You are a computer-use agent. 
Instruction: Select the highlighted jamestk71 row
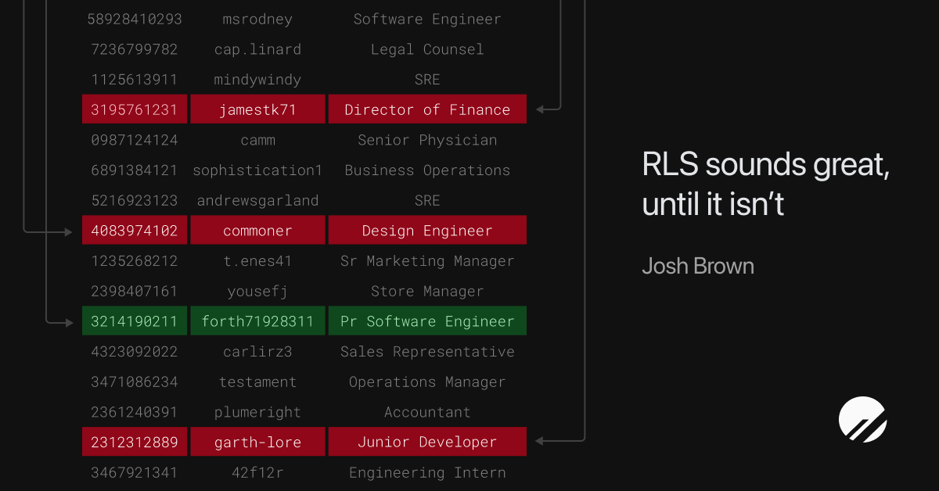tap(257, 109)
